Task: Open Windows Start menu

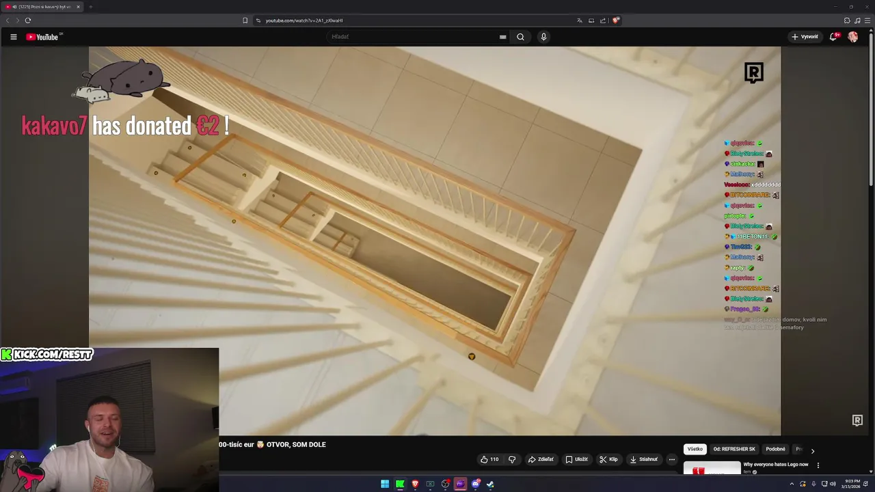Action: [x=385, y=484]
